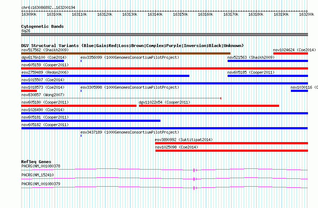Viewport: 318px width, 208px height.
Task: Click the DGV Structural Variants track title
Action: 132,46
